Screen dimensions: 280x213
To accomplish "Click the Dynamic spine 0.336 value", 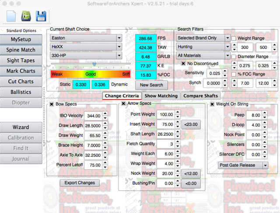I will tap(100, 85).
